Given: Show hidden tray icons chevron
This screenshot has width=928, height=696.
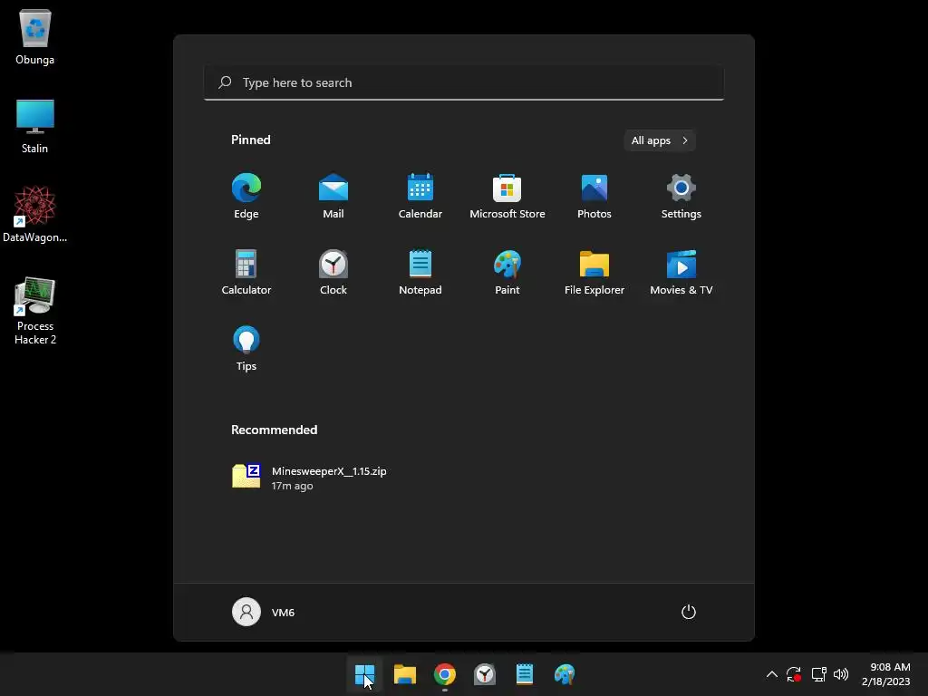Looking at the screenshot, I should (772, 674).
